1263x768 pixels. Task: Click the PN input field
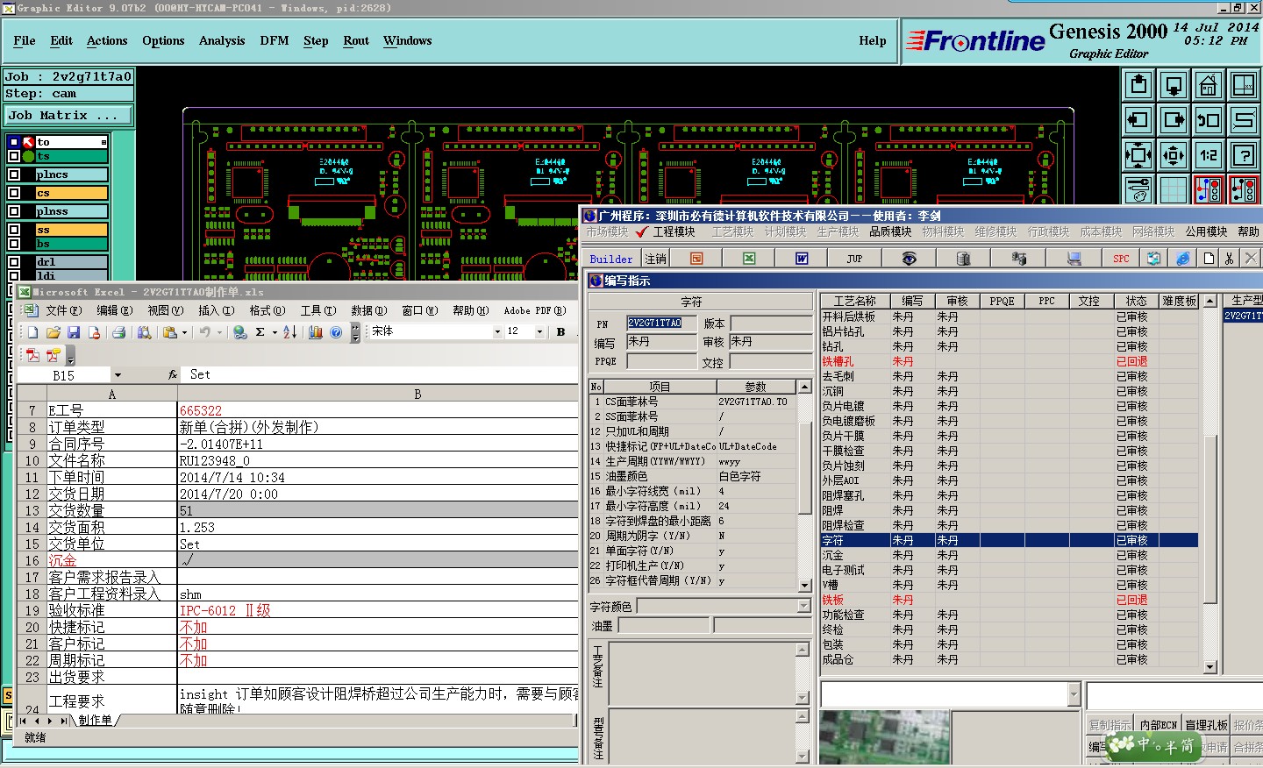(x=661, y=323)
